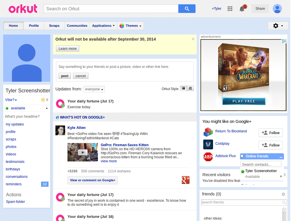Follow Return To Blockland
The image size is (294, 221).
point(270,133)
